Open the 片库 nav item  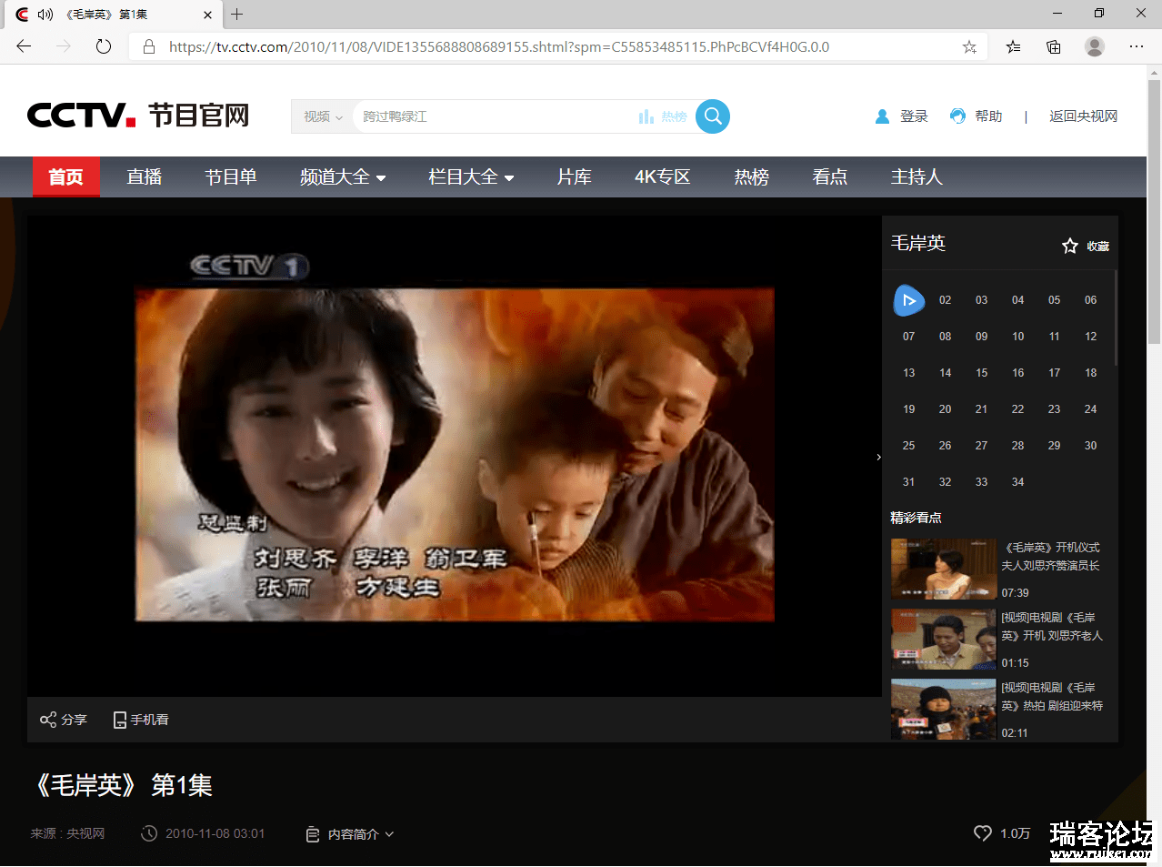(575, 177)
